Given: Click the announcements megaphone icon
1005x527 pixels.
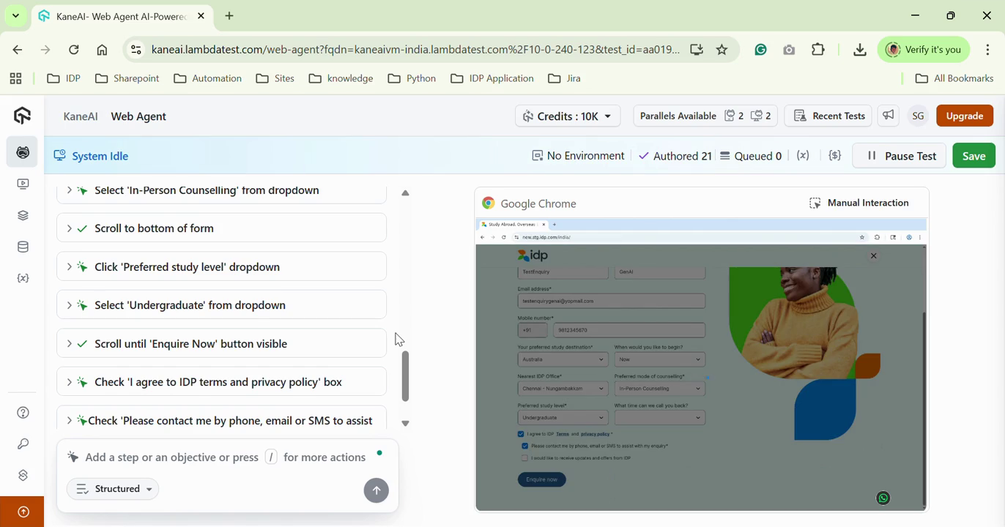Looking at the screenshot, I should 889,116.
